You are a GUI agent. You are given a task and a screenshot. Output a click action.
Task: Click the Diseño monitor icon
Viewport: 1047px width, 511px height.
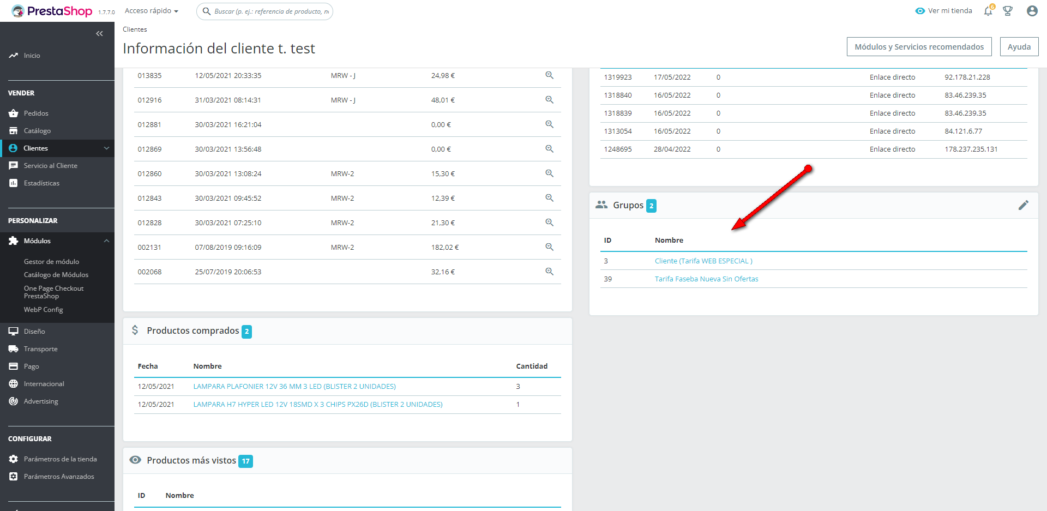coord(14,331)
